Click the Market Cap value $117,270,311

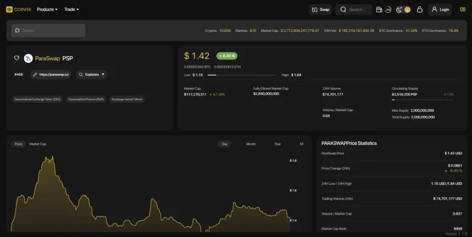tap(195, 95)
